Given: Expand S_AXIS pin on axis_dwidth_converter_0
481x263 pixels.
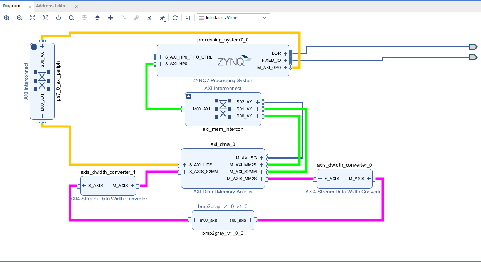Looking at the screenshot, I should point(320,179).
